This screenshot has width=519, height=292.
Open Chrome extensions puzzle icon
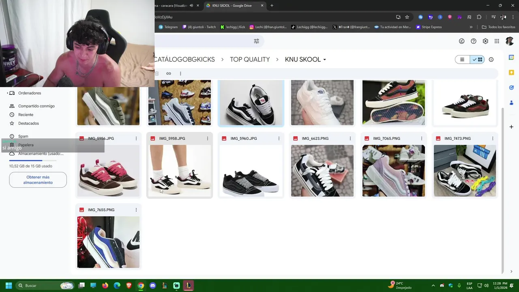[479, 17]
